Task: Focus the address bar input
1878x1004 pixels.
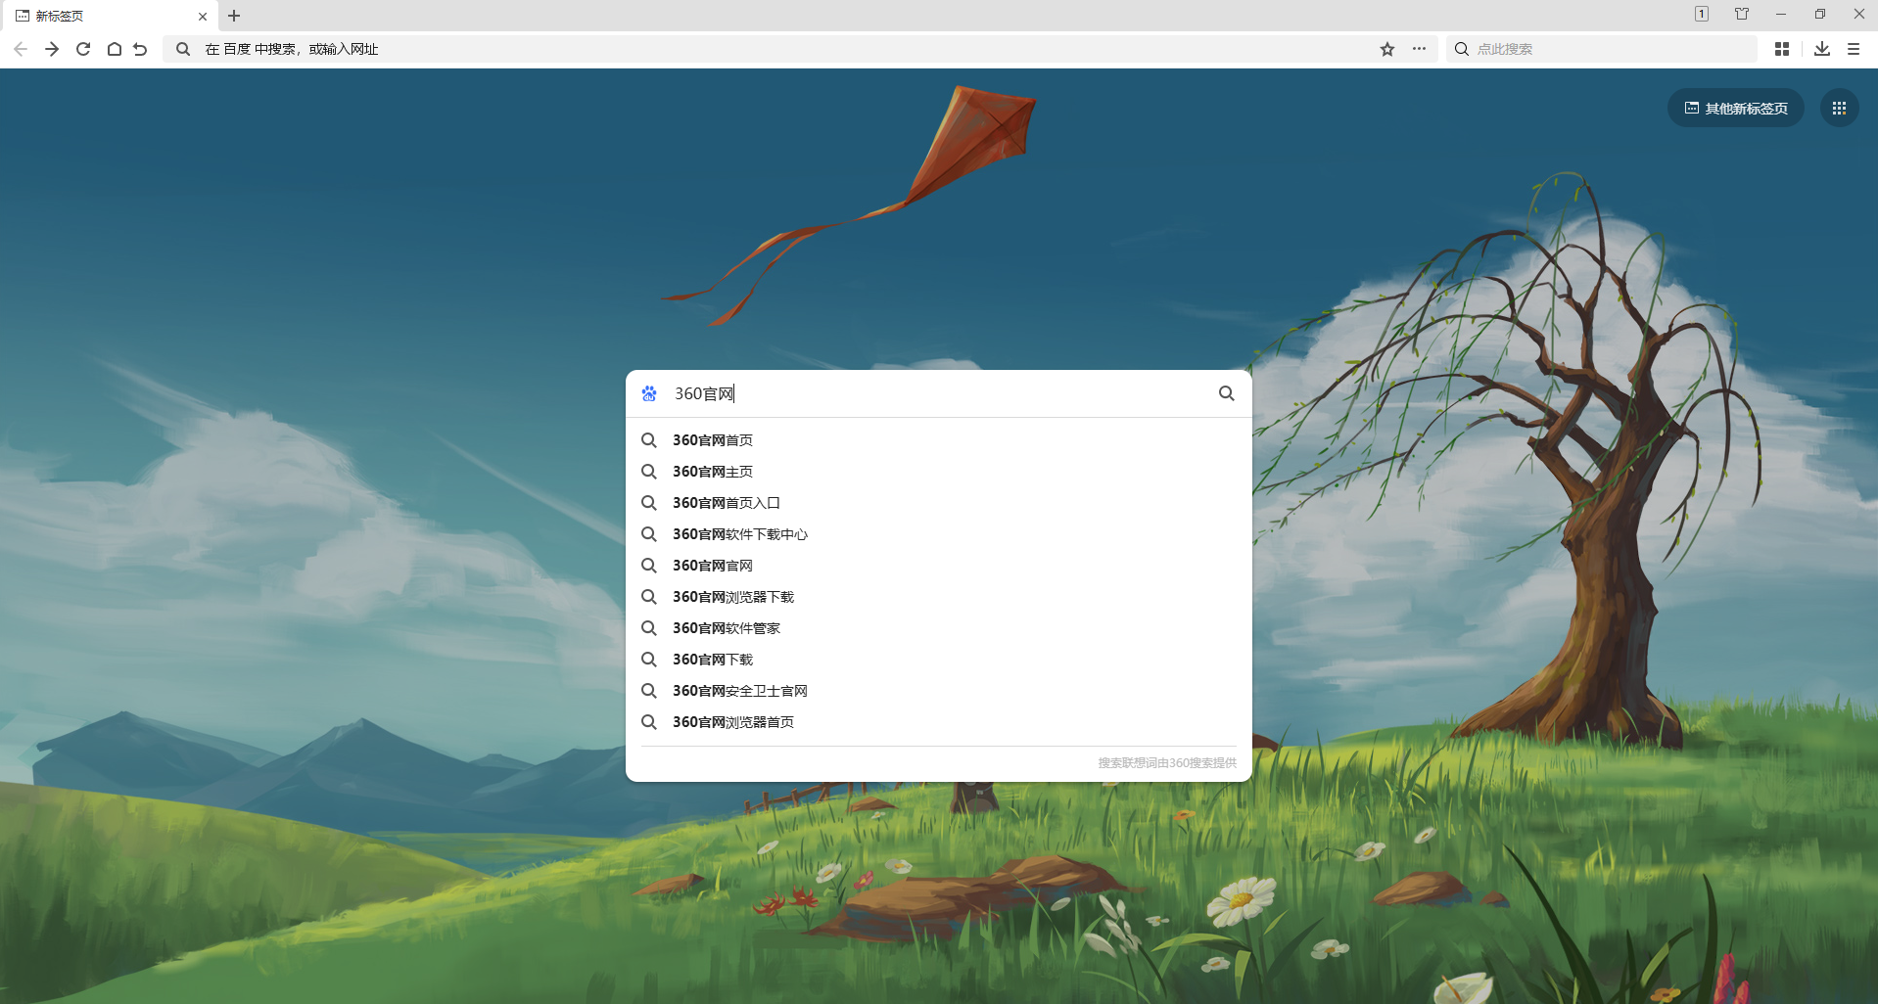Action: (783, 49)
